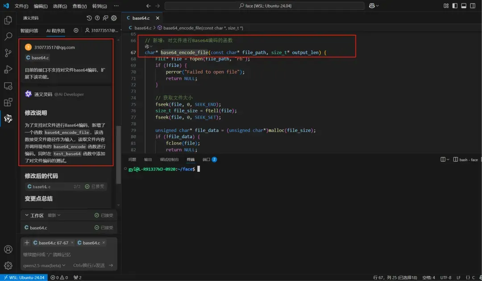The height and width of the screenshot is (281, 482).
Task: Switch to the 智能问答 tab
Action: click(x=29, y=31)
